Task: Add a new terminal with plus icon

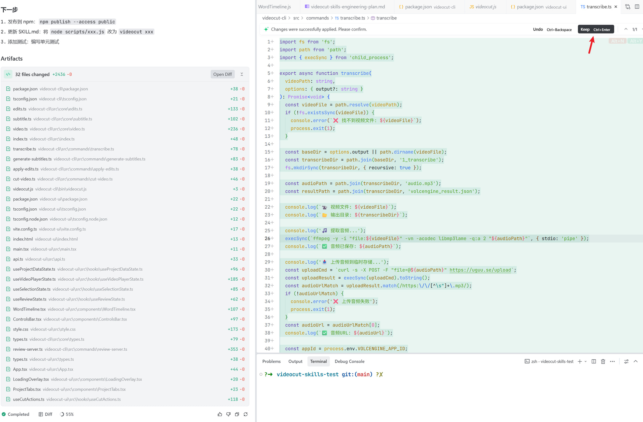Action: tap(580, 361)
